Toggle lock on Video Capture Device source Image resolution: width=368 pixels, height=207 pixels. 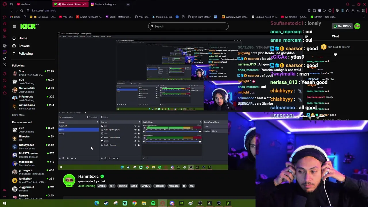pos(139,137)
